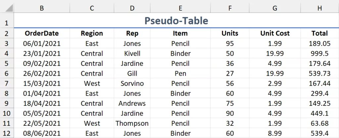Image resolution: width=339 pixels, height=138 pixels.
Task: Select the row 12 header
Action: (x=7, y=133)
